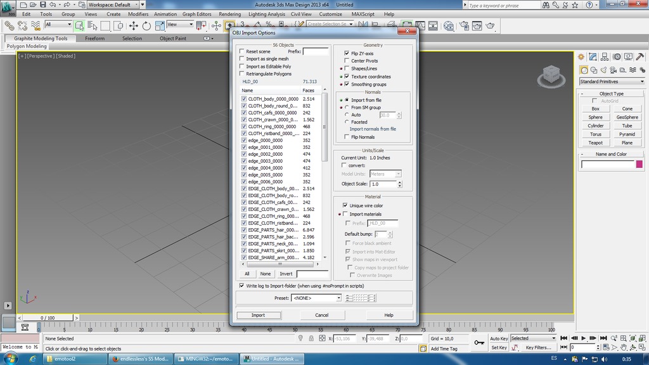Collapse the Object Type rollout
Screen dimensions: 649x365
coord(612,94)
